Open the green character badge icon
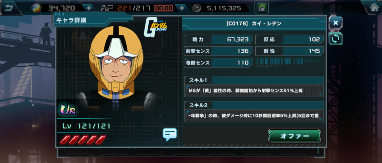The image size is (382, 163). click(262, 7)
